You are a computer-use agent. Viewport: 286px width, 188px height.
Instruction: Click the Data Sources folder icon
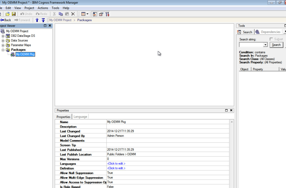tap(8, 41)
